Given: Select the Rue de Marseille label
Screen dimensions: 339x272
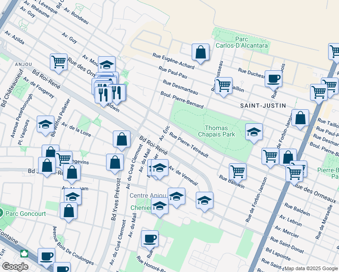Looking at the screenshot, I should click(x=324, y=222).
